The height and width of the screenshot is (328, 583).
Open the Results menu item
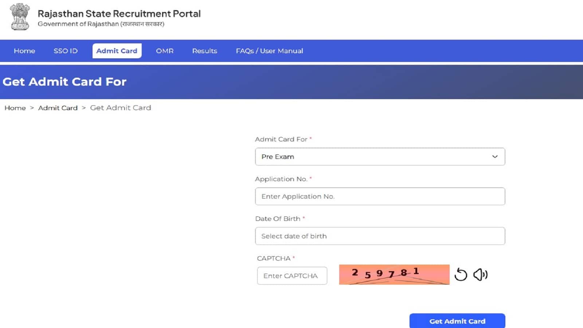(205, 51)
